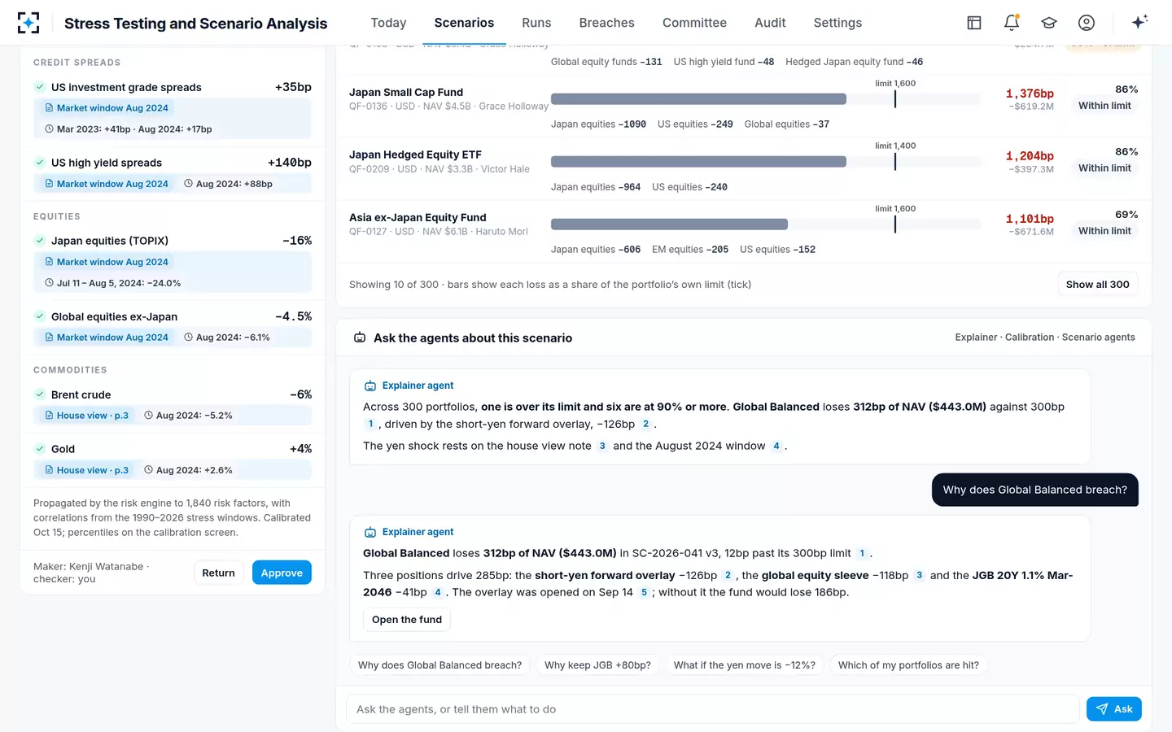
Task: Open the Runs tab
Action: click(536, 23)
